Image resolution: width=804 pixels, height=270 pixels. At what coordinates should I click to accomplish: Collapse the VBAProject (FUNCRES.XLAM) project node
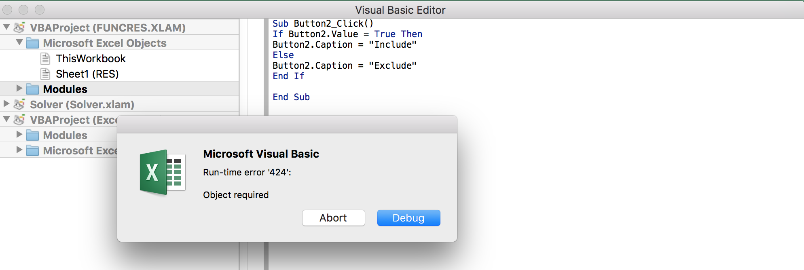pos(6,27)
